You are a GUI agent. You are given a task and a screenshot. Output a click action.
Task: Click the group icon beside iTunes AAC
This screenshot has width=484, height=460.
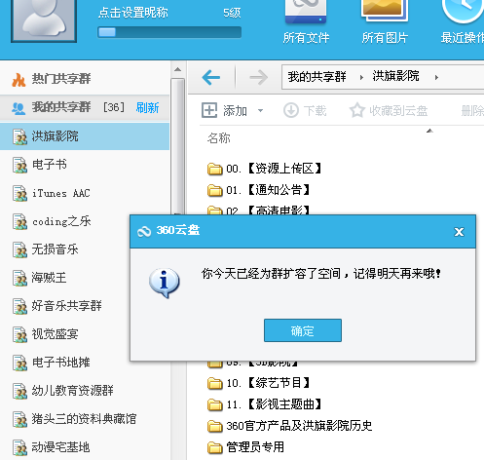(19, 193)
